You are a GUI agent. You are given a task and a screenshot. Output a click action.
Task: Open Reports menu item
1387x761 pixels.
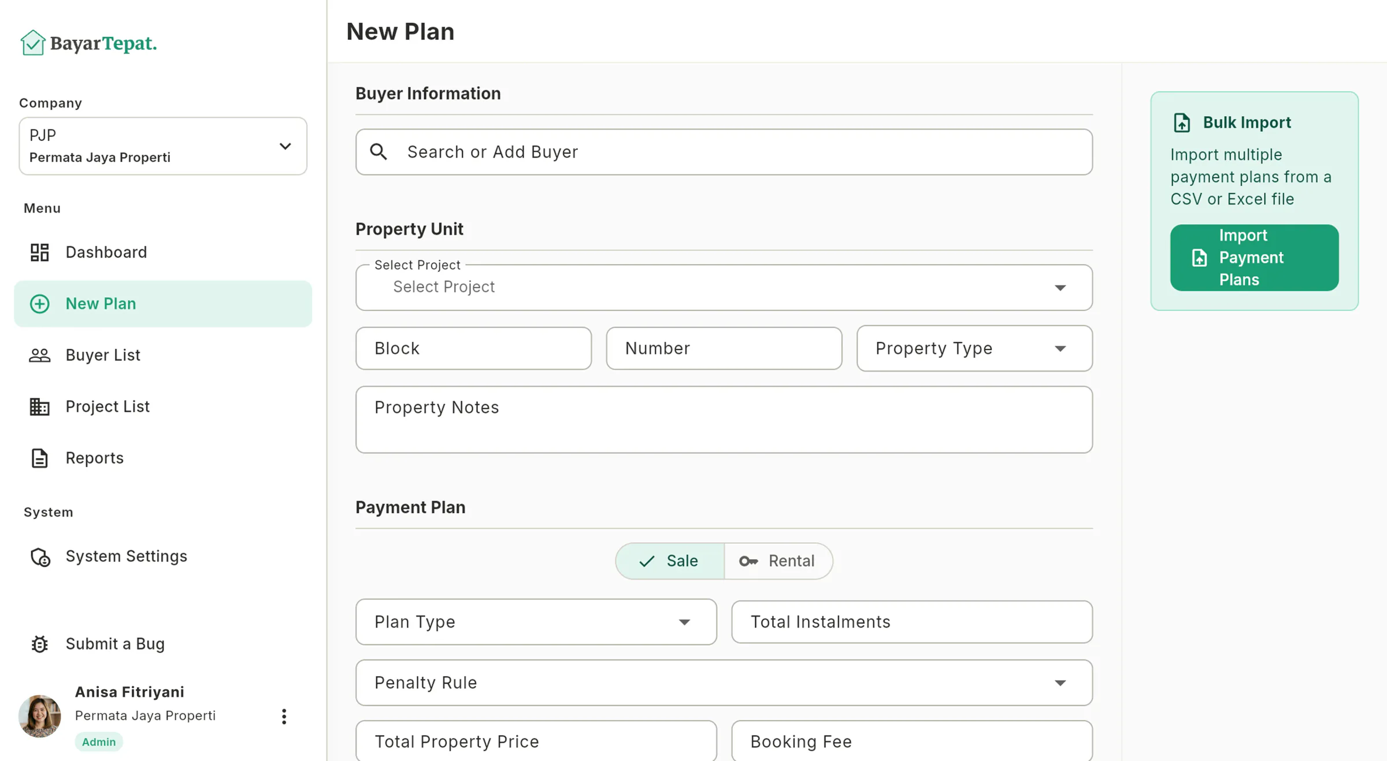click(163, 458)
